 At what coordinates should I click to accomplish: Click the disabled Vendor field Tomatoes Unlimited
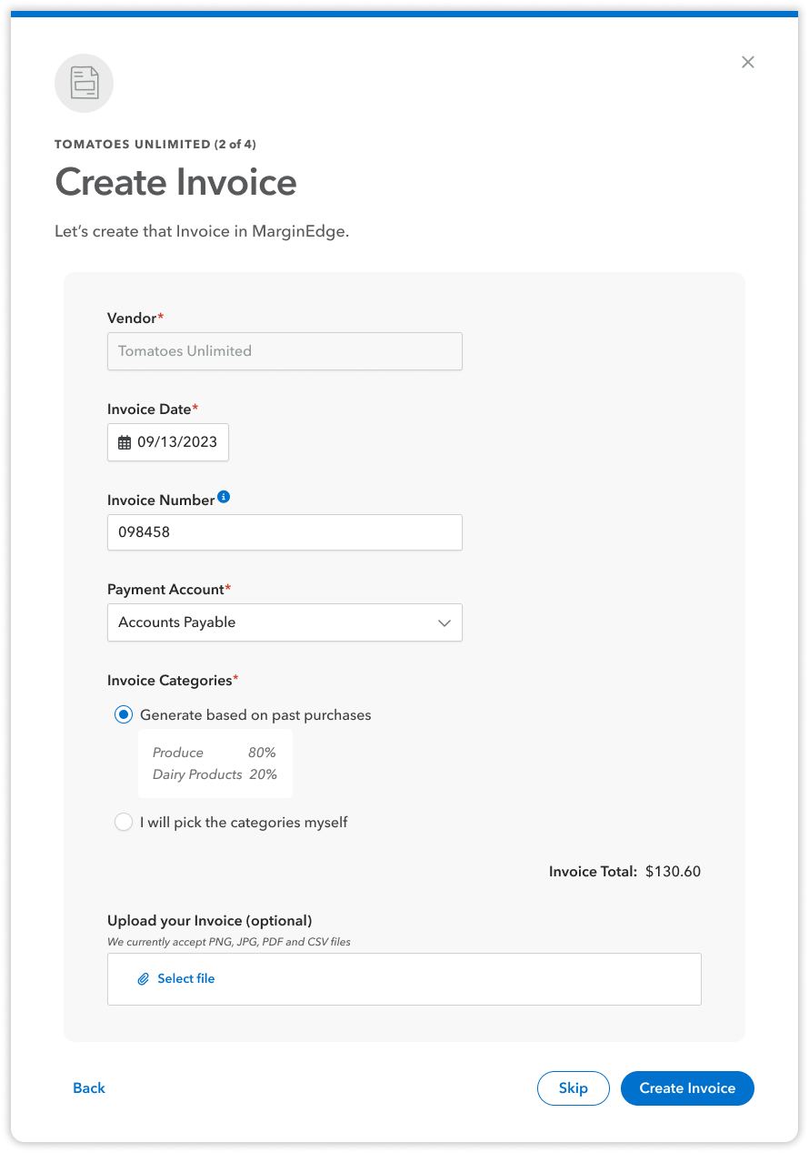[285, 351]
